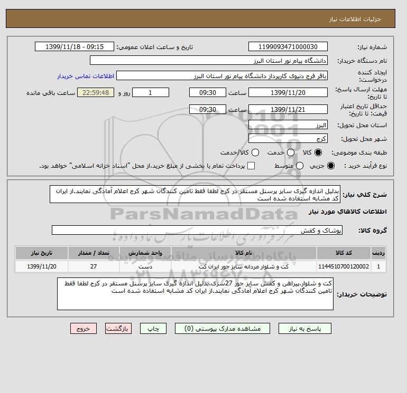Click price validity date 1399/11/21 field

[288, 109]
